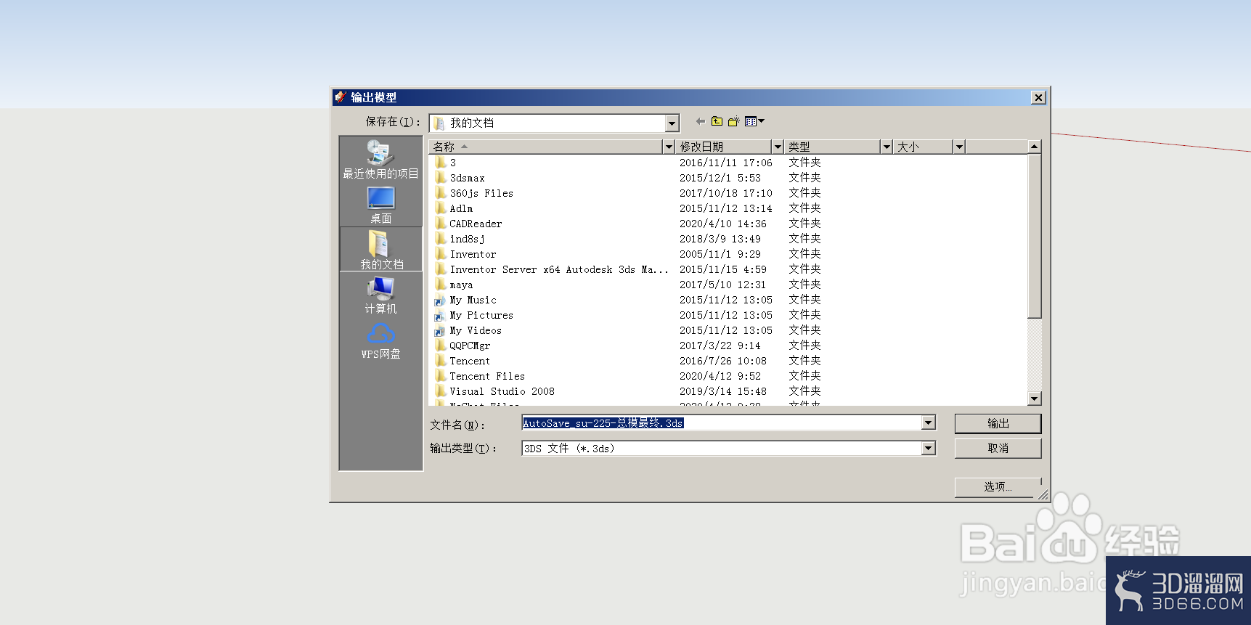Open the view menu icon

pyautogui.click(x=754, y=121)
